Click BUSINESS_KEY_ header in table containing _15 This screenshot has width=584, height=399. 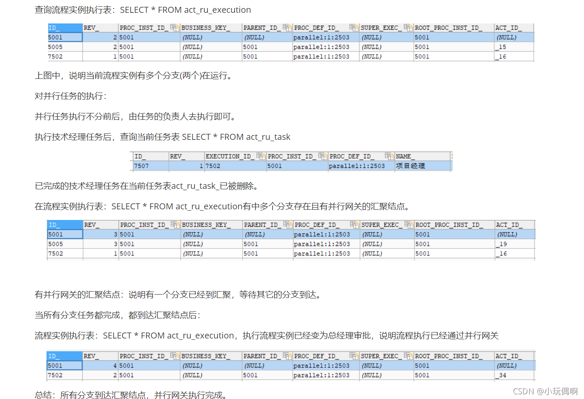[x=211, y=28]
